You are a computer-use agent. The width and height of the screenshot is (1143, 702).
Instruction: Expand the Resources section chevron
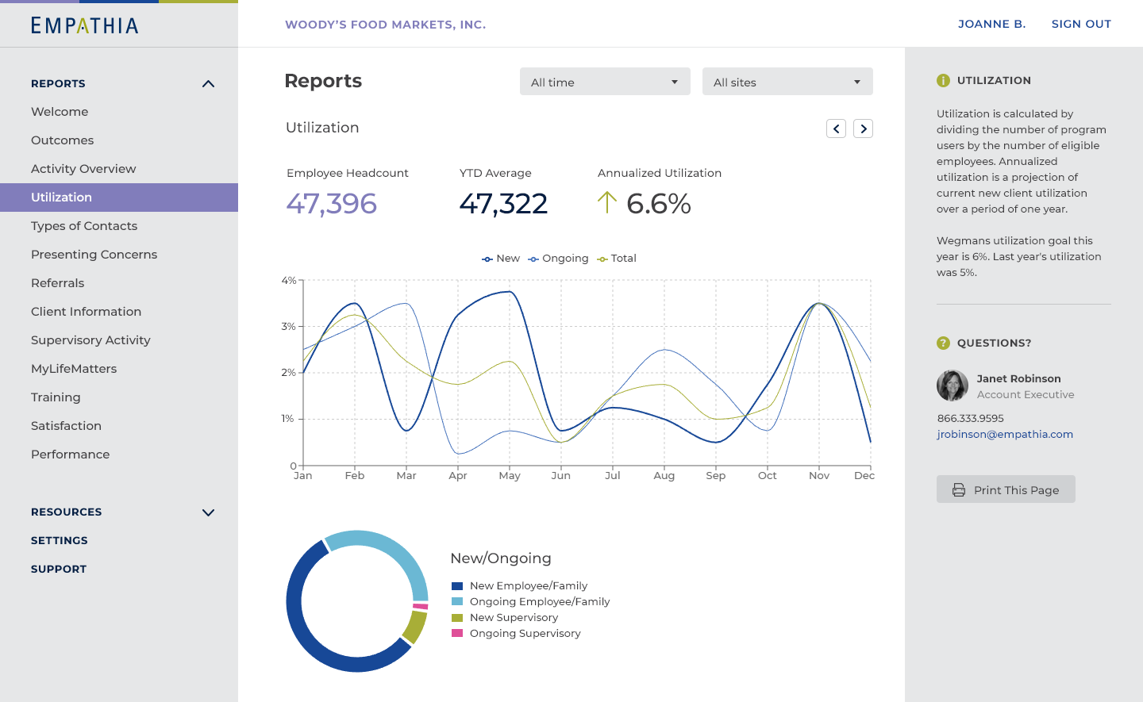point(208,512)
